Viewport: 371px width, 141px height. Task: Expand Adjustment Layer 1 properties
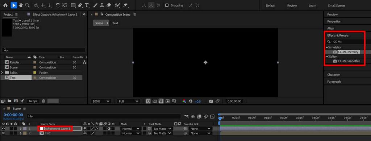21,129
